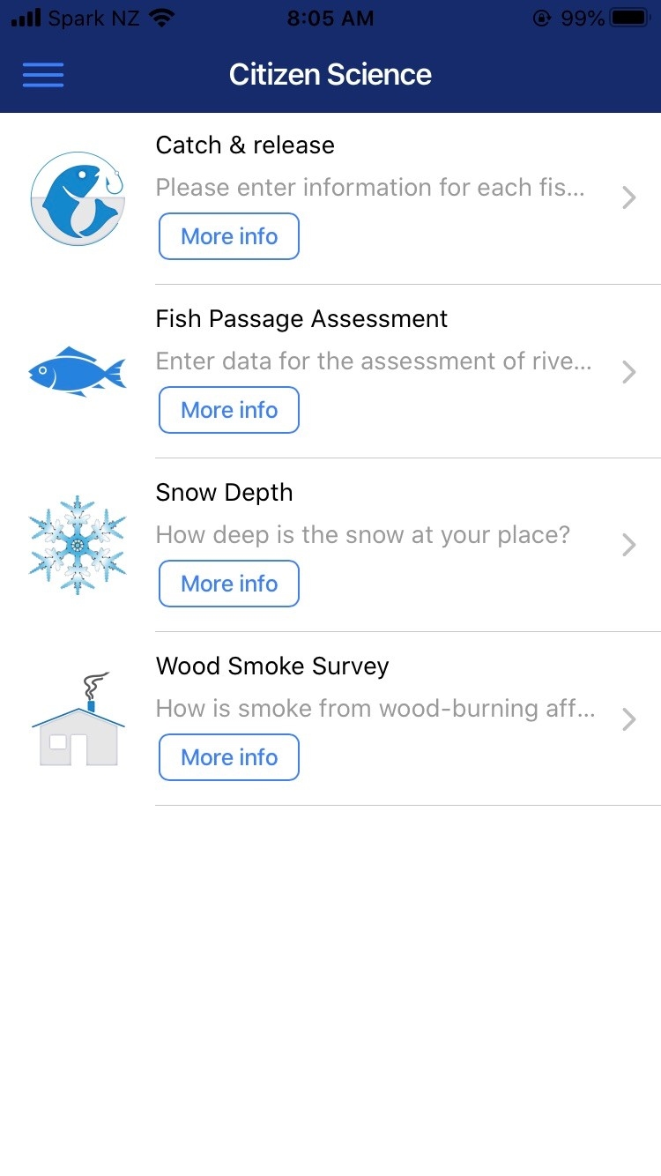Screen dimensions: 661x1176
Task: Select the Catch & release title
Action: click(x=245, y=145)
